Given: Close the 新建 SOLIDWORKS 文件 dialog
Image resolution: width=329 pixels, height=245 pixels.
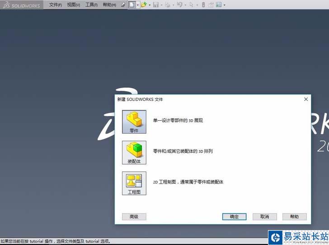Looking at the screenshot, I should click(306, 99).
